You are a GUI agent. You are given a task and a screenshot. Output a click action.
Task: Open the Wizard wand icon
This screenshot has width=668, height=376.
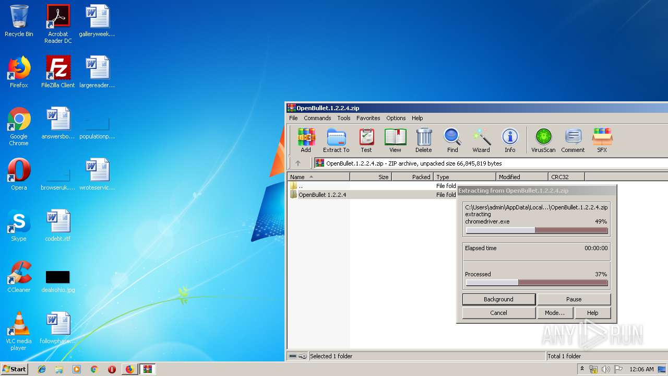point(481,140)
